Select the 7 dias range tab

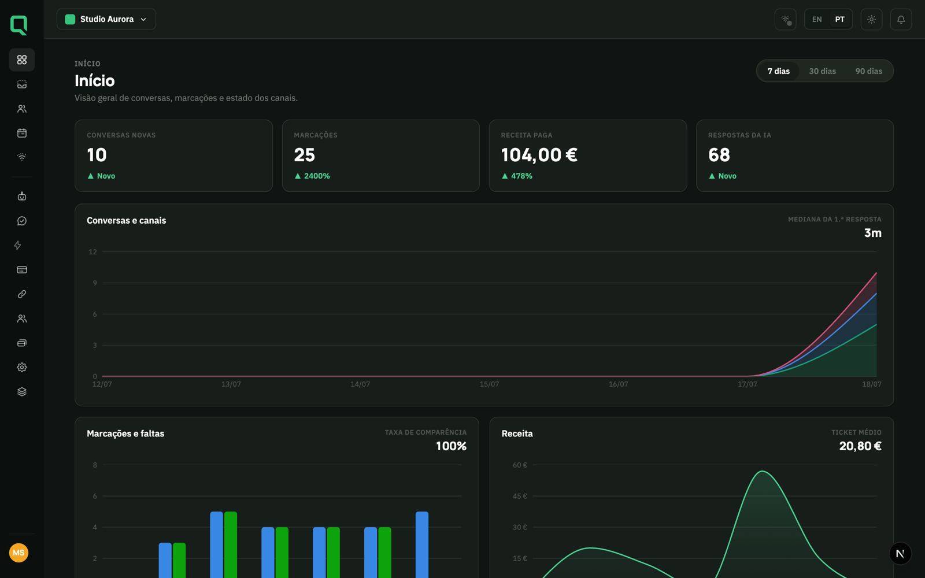(778, 71)
